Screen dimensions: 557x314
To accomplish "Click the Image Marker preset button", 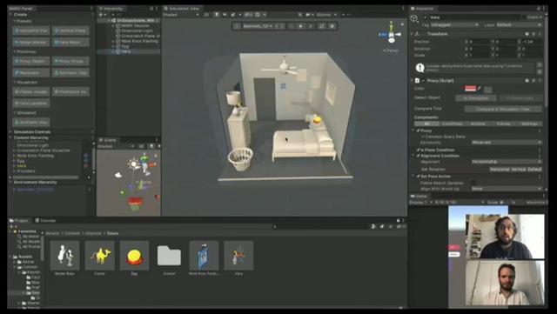I will [31, 43].
